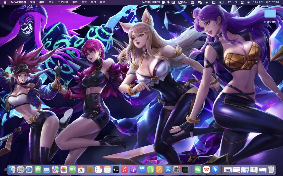The width and height of the screenshot is (283, 176).
Task: Launch Safari from the Dock
Action: (29, 169)
